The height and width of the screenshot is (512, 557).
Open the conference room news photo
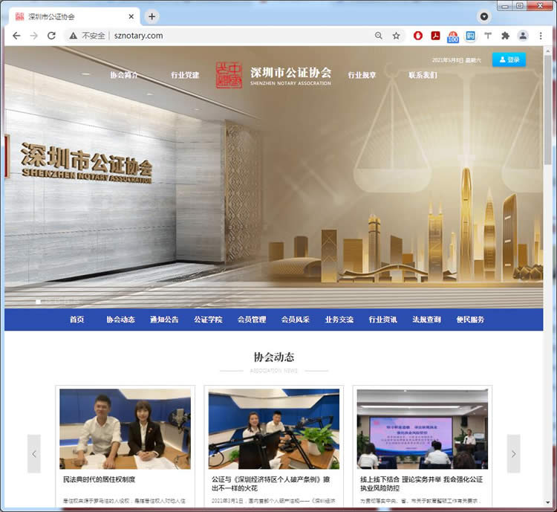coord(423,429)
